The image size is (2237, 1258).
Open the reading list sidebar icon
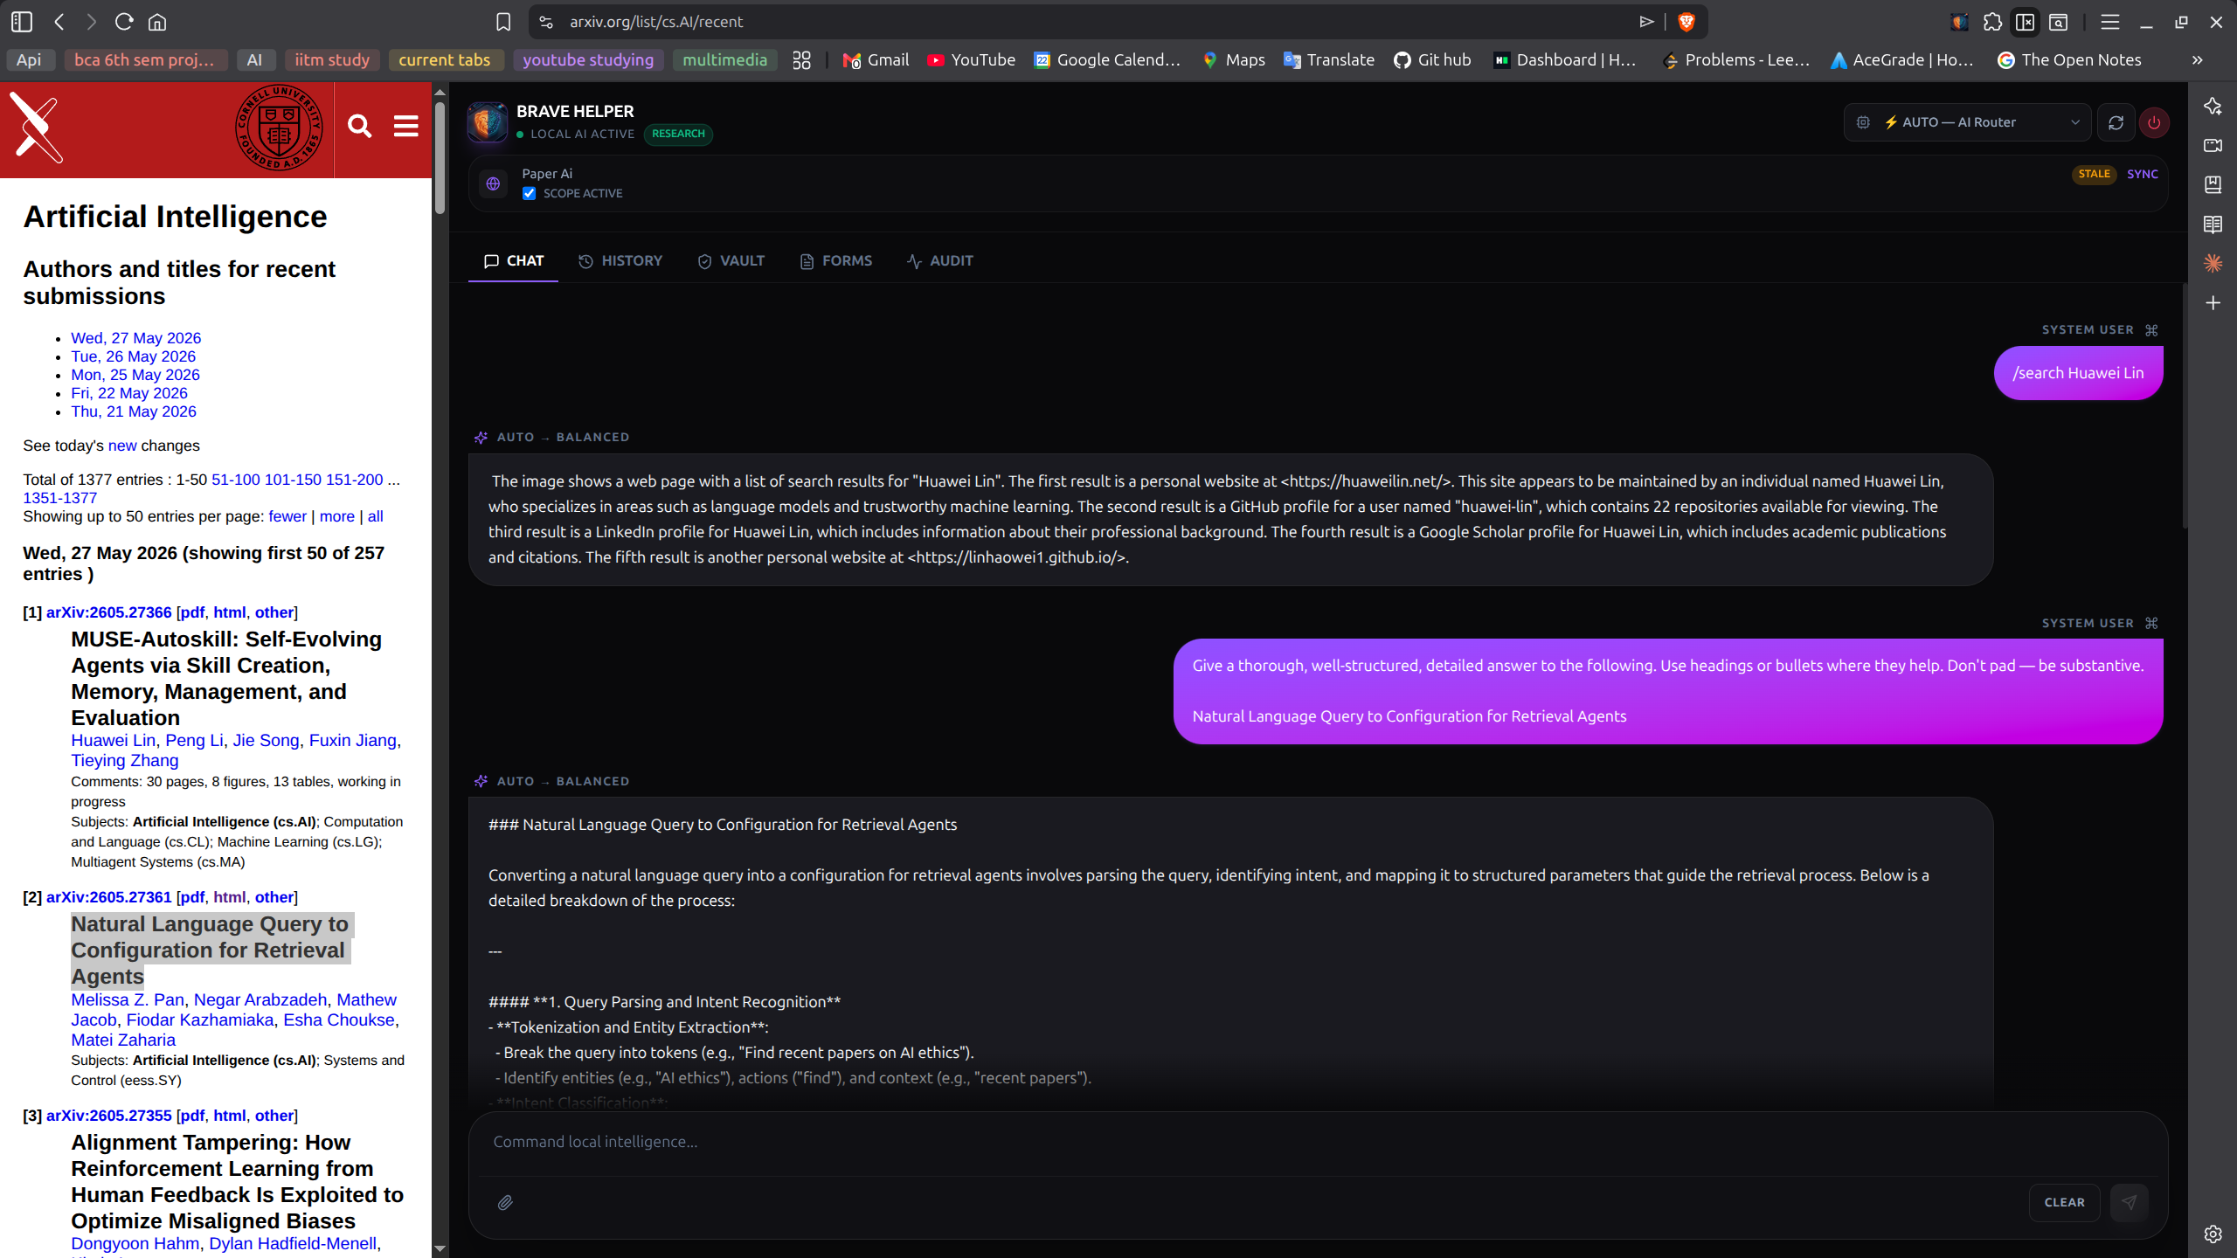(x=2213, y=225)
